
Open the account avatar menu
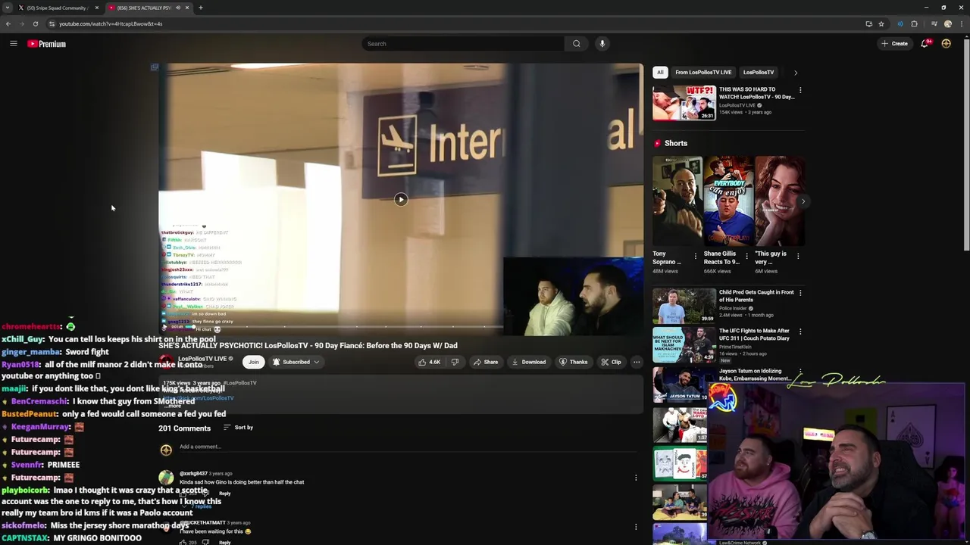946,44
